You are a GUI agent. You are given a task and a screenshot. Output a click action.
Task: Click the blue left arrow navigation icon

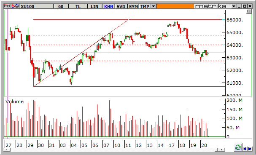pyautogui.click(x=245, y=149)
